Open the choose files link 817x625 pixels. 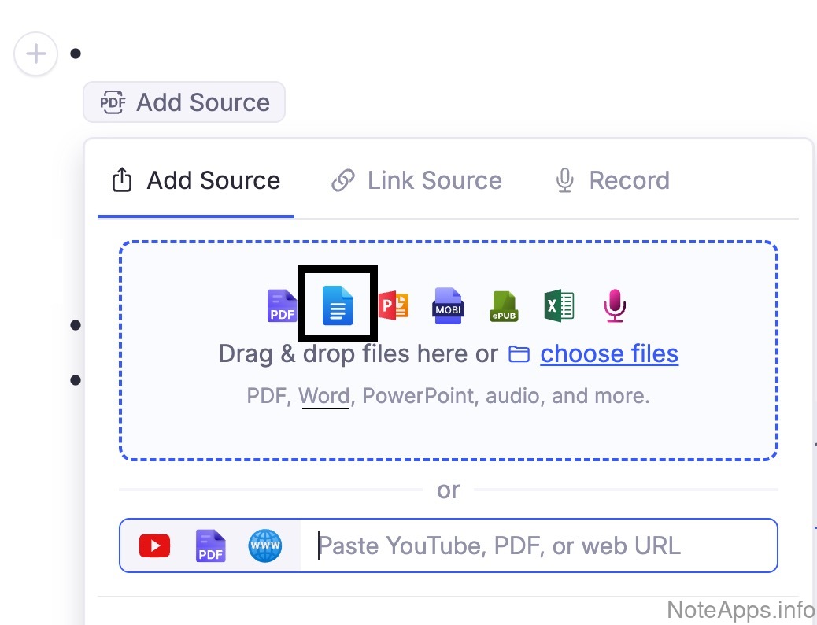coord(608,354)
